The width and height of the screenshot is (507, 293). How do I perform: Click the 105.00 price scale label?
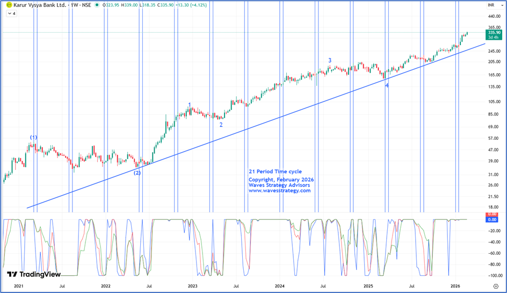click(x=495, y=102)
